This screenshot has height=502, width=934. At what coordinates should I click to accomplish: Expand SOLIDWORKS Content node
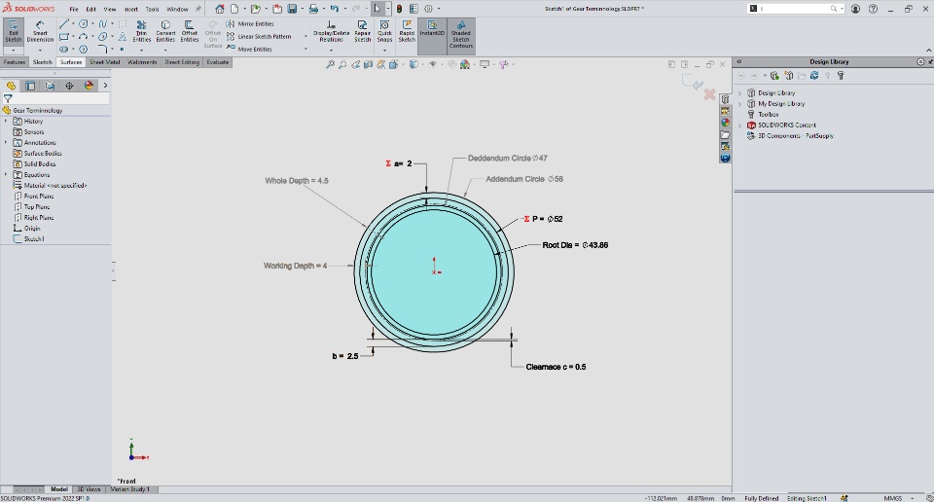pyautogui.click(x=739, y=125)
